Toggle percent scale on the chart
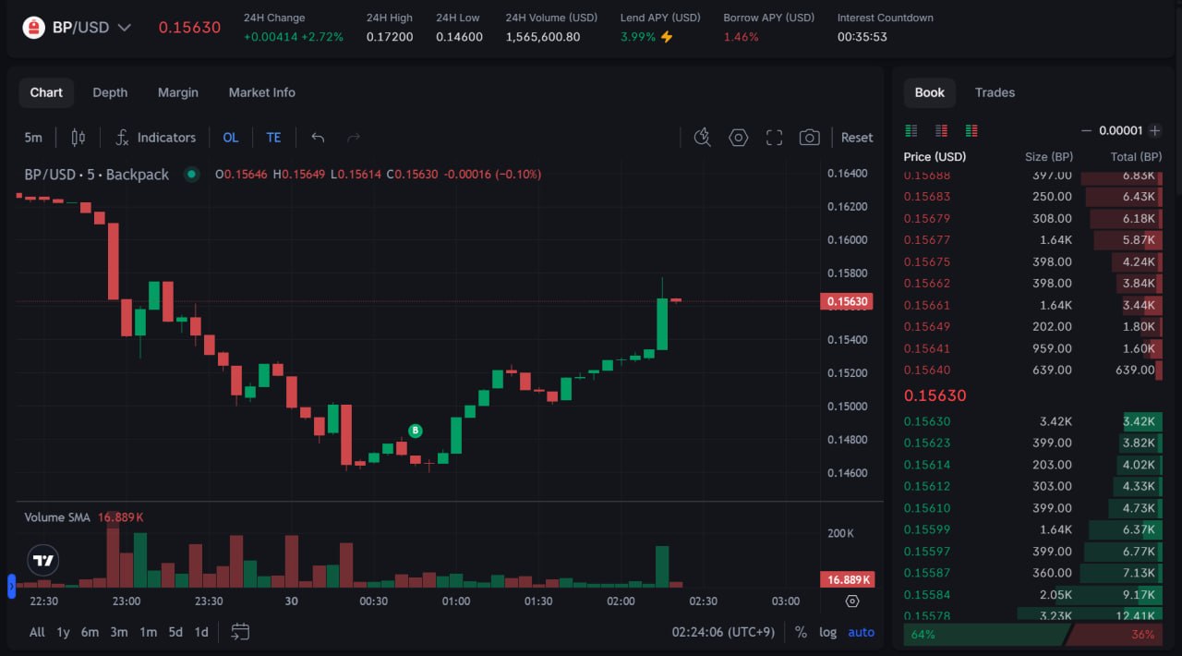Image resolution: width=1182 pixels, height=656 pixels. coord(801,632)
